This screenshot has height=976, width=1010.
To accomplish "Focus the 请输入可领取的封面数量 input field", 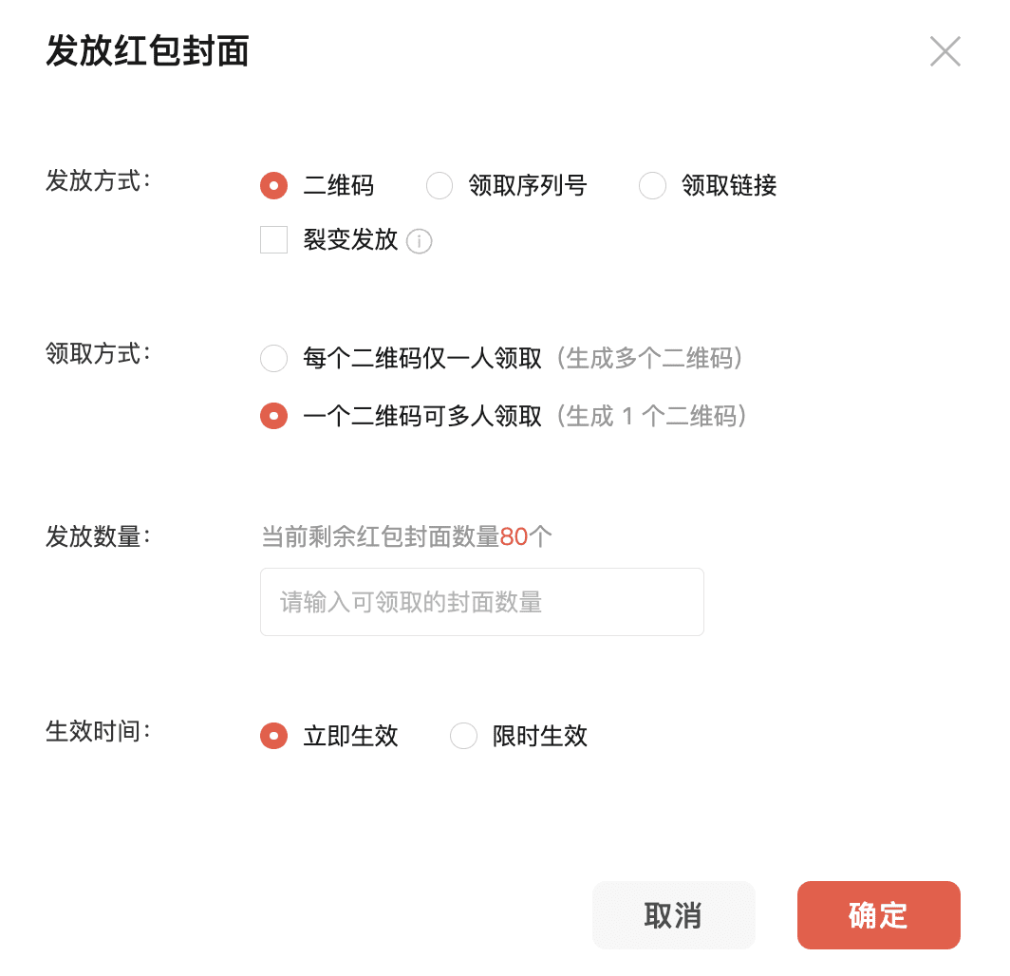I will [x=481, y=602].
